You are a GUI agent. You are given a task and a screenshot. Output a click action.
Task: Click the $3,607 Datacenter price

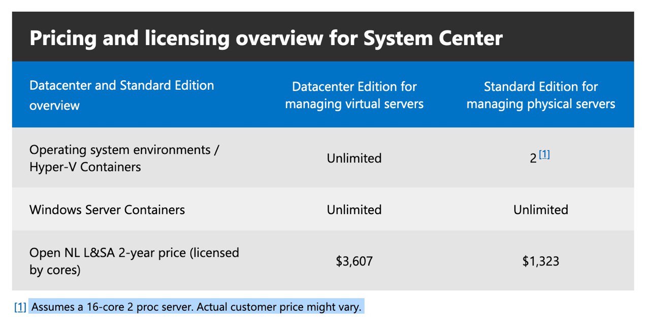click(x=354, y=261)
